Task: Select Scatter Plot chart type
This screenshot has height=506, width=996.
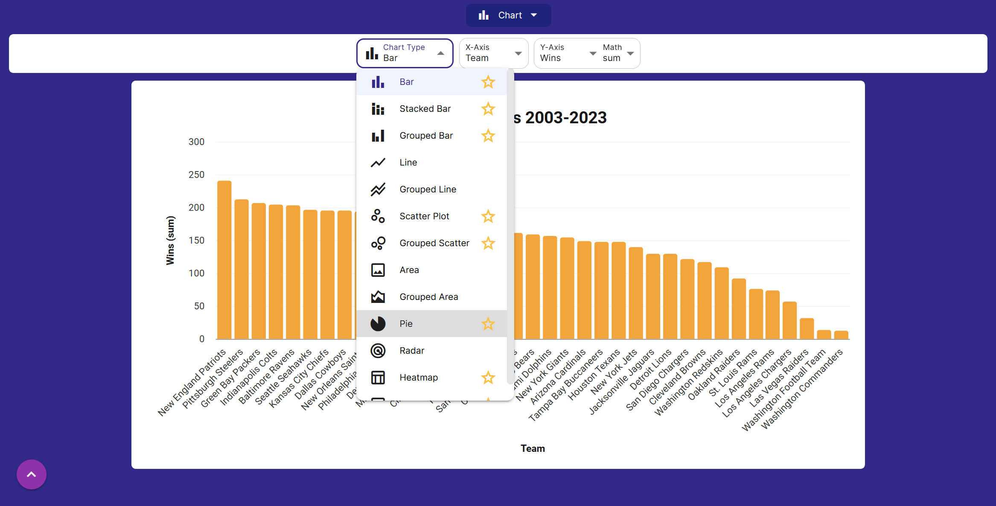Action: click(x=431, y=216)
